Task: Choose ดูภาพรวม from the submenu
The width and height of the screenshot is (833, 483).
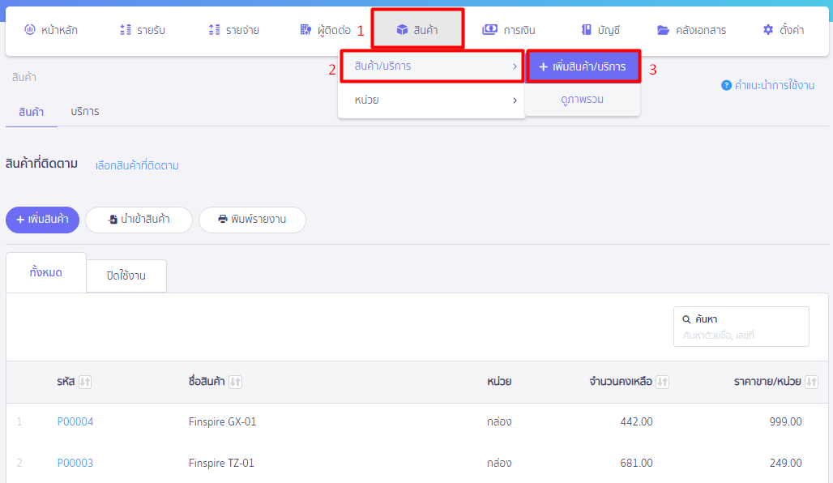Action: point(582,100)
